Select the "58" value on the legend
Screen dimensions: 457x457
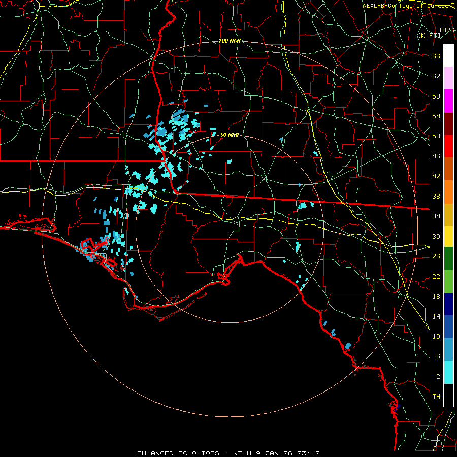(436, 96)
